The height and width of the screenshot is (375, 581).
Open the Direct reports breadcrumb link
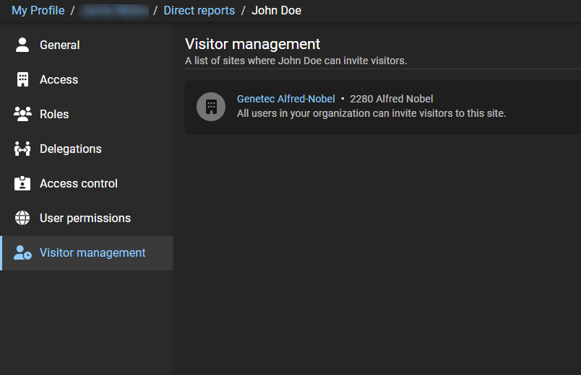(199, 10)
